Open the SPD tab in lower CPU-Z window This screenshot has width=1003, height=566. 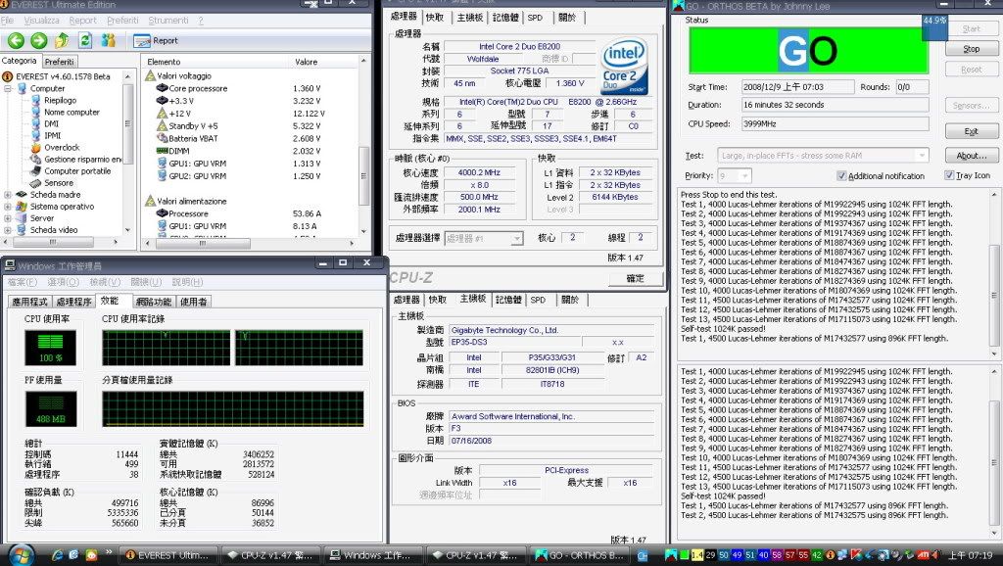pyautogui.click(x=538, y=300)
